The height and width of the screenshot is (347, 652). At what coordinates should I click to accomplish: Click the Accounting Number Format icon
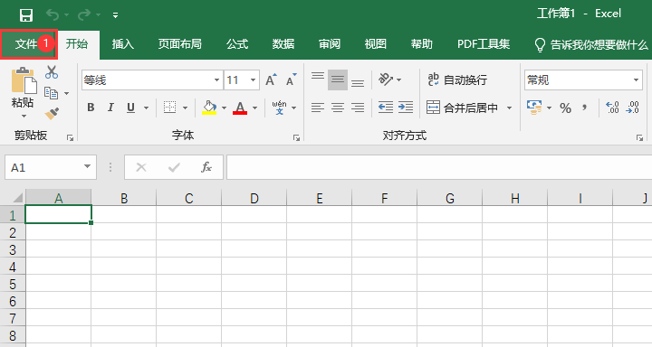534,108
